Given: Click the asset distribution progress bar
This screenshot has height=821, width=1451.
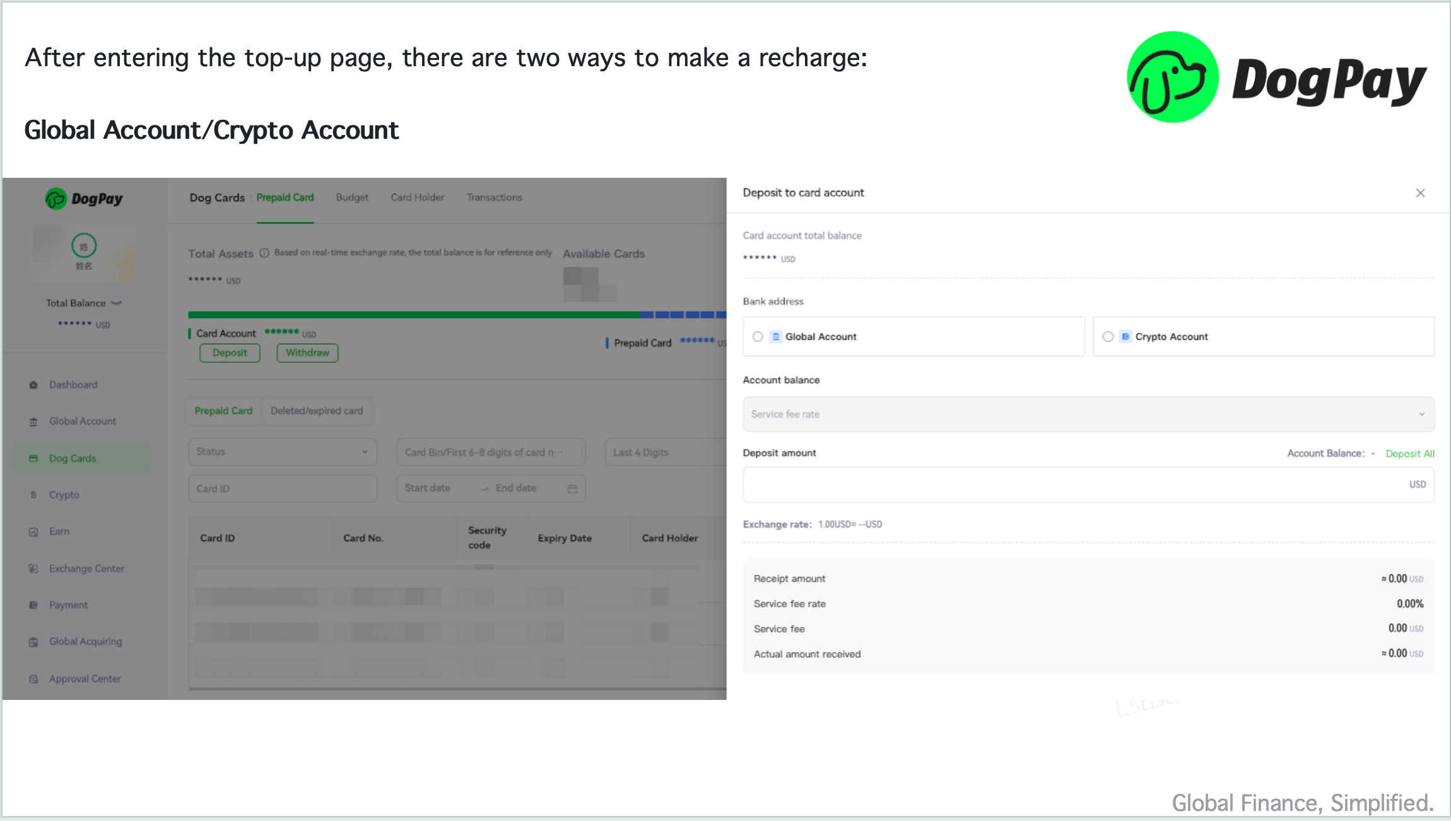Looking at the screenshot, I should 457,315.
